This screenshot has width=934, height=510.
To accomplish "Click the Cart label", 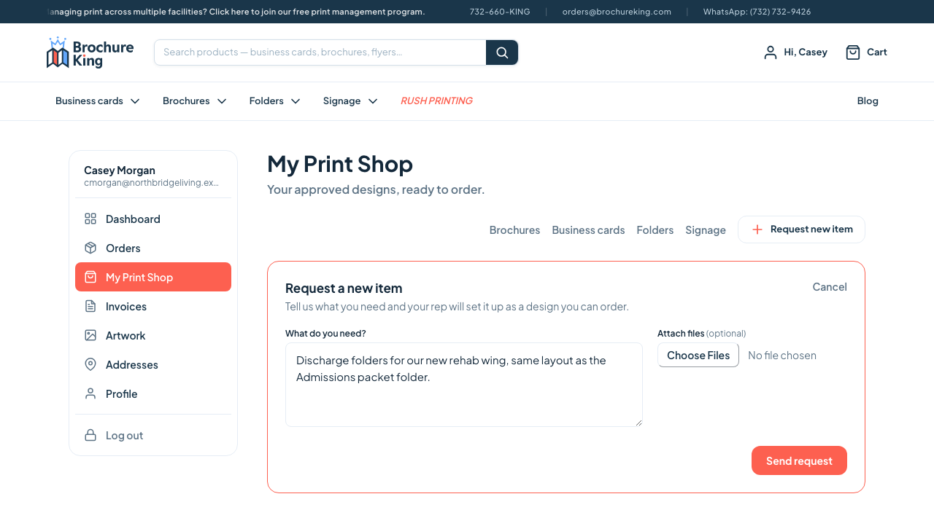I will [x=877, y=52].
